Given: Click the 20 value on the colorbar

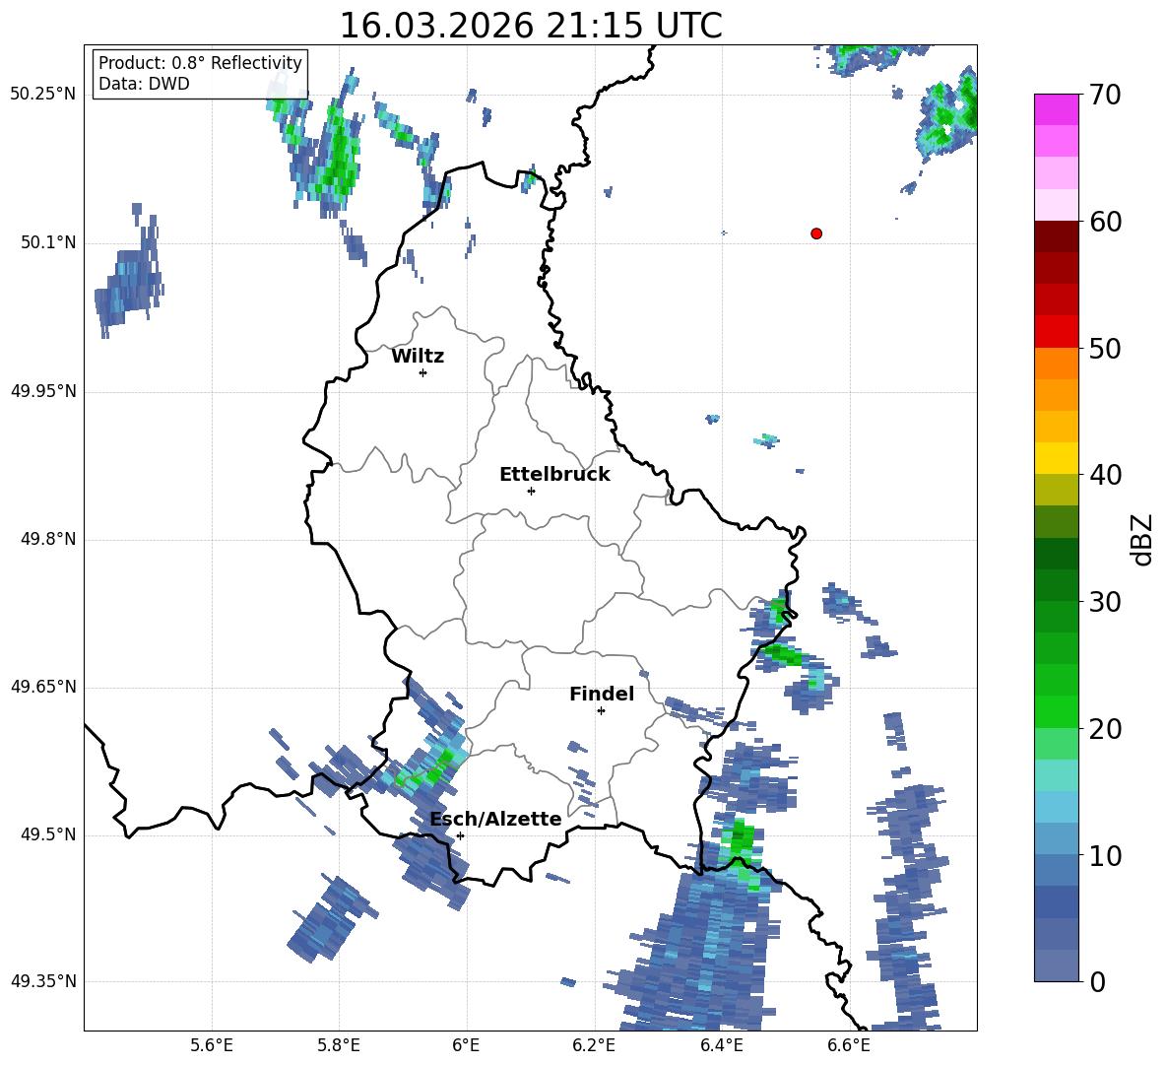Looking at the screenshot, I should point(1105,729).
